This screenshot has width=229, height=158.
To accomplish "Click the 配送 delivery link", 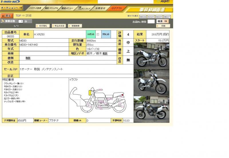I will (x=105, y=54).
